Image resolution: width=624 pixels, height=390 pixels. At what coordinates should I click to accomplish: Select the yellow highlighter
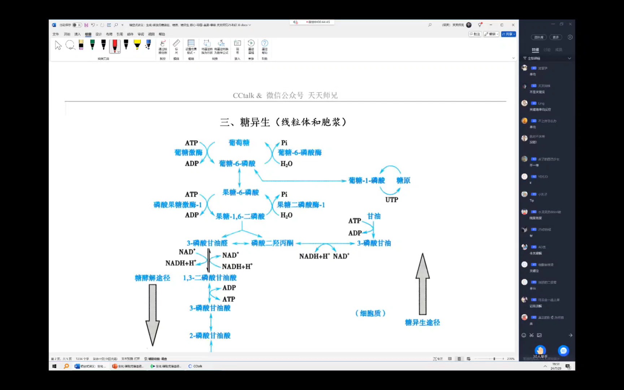137,45
